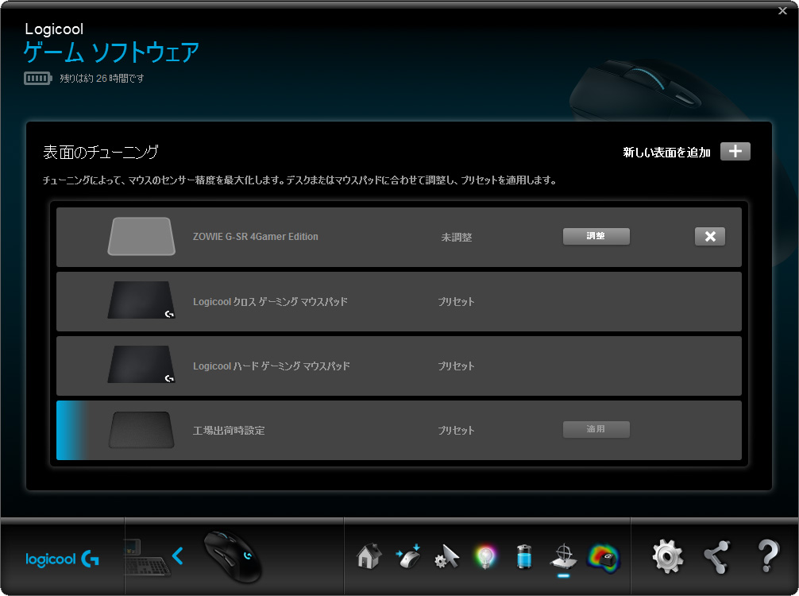
Task: Click factory default mousepad thumbnail
Action: (x=141, y=430)
